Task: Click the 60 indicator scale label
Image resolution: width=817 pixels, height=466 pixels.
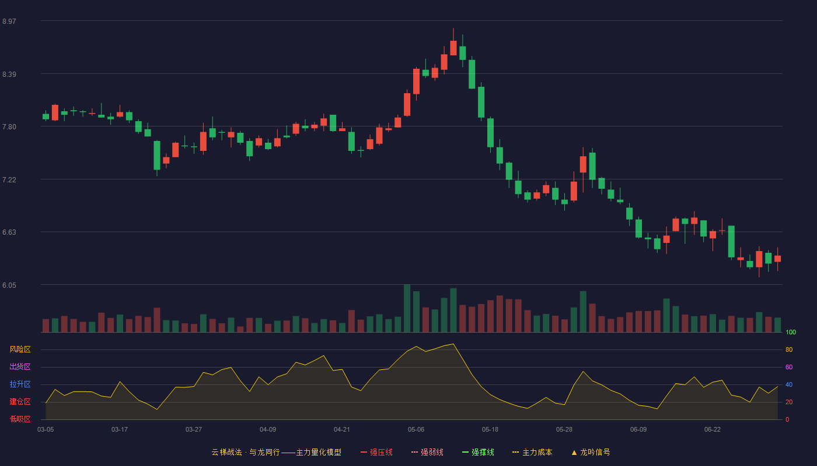Action: pos(789,368)
